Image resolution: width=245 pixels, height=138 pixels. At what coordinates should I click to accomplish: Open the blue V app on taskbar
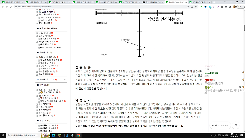click(x=66, y=135)
